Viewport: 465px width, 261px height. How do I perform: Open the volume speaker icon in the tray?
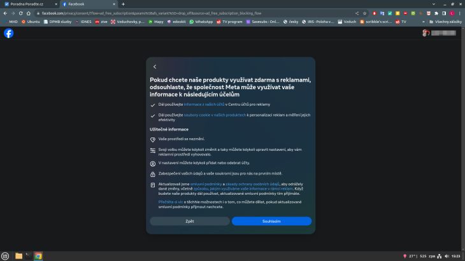pos(447,257)
